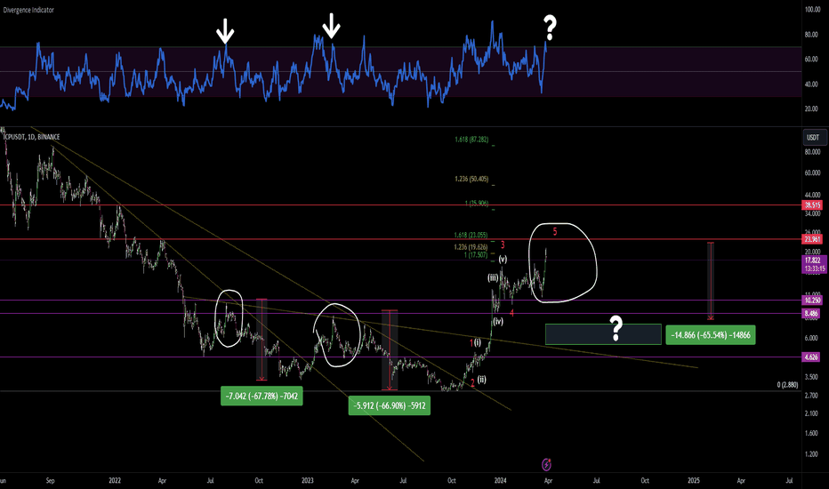Click the 2.100 price scale value
This screenshot has width=829, height=489.
811,414
